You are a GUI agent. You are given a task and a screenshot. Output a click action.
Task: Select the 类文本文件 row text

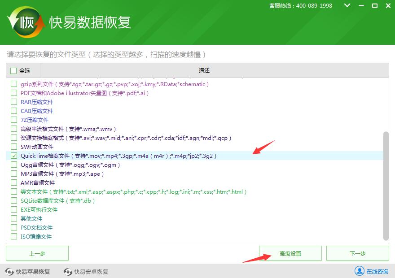(133, 192)
